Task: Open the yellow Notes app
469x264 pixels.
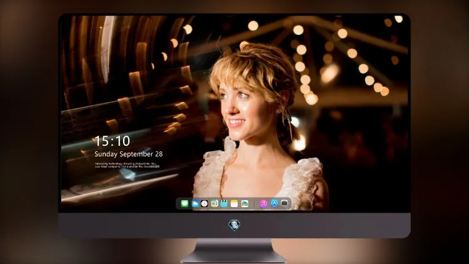Action: pos(234,203)
